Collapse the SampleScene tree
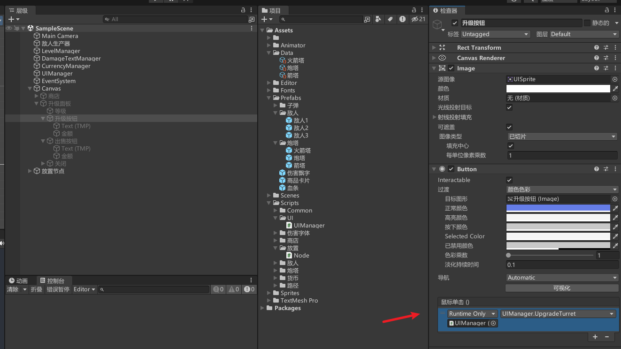Image resolution: width=621 pixels, height=349 pixels. pyautogui.click(x=23, y=28)
